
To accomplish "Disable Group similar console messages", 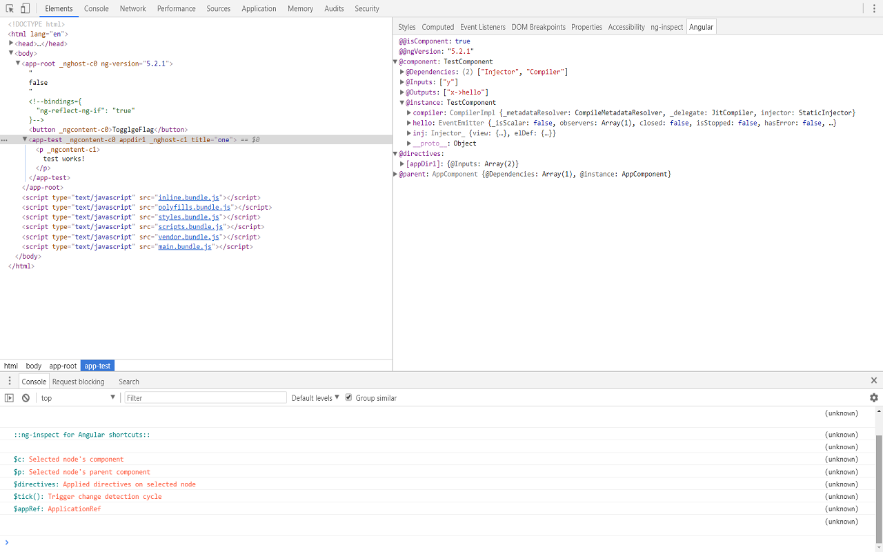I will pos(348,397).
